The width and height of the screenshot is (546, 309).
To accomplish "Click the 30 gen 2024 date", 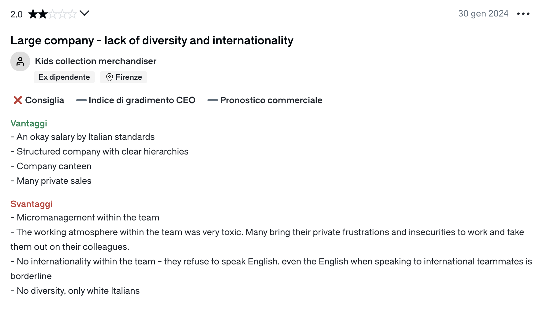I will coord(483,13).
